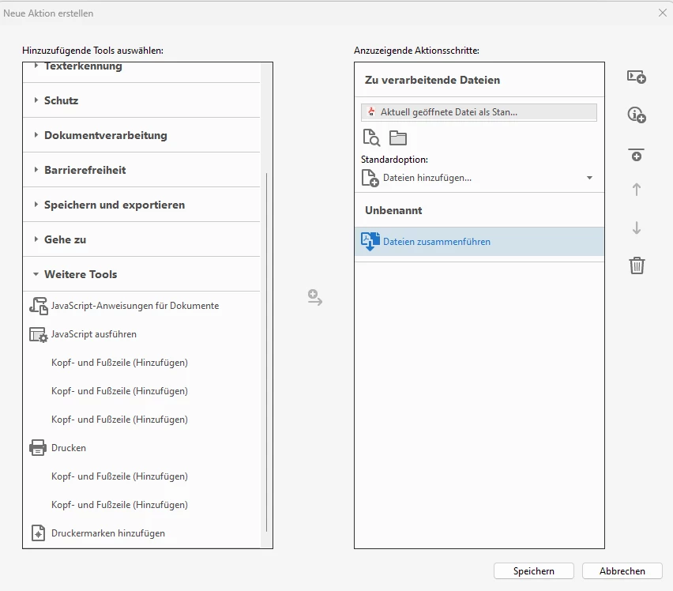Expand the Dokumentverarbeitung category
Image resolution: width=673 pixels, height=591 pixels.
[x=36, y=135]
